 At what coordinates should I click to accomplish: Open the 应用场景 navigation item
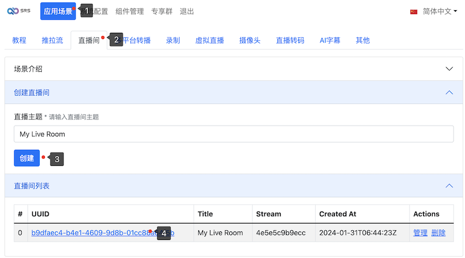[57, 11]
